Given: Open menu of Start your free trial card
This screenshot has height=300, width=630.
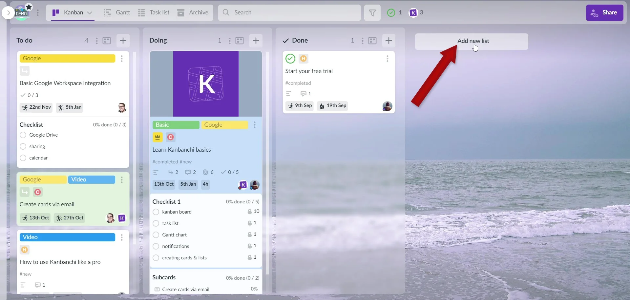Looking at the screenshot, I should click(388, 59).
